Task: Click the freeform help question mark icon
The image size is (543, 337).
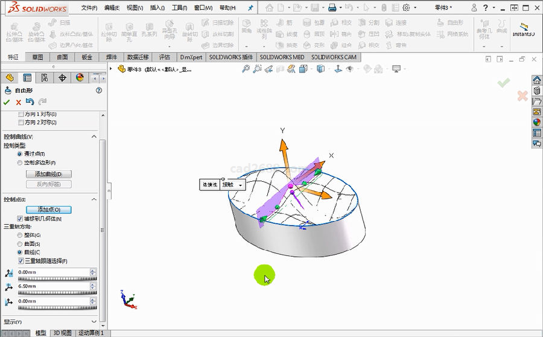Action: (x=99, y=91)
